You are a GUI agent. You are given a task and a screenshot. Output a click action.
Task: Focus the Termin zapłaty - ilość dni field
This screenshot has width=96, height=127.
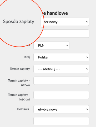(x=61, y=95)
